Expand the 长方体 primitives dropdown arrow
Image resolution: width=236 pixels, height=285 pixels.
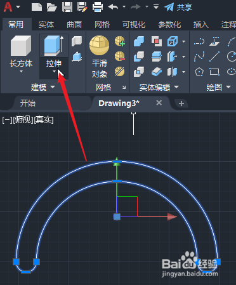(x=21, y=72)
